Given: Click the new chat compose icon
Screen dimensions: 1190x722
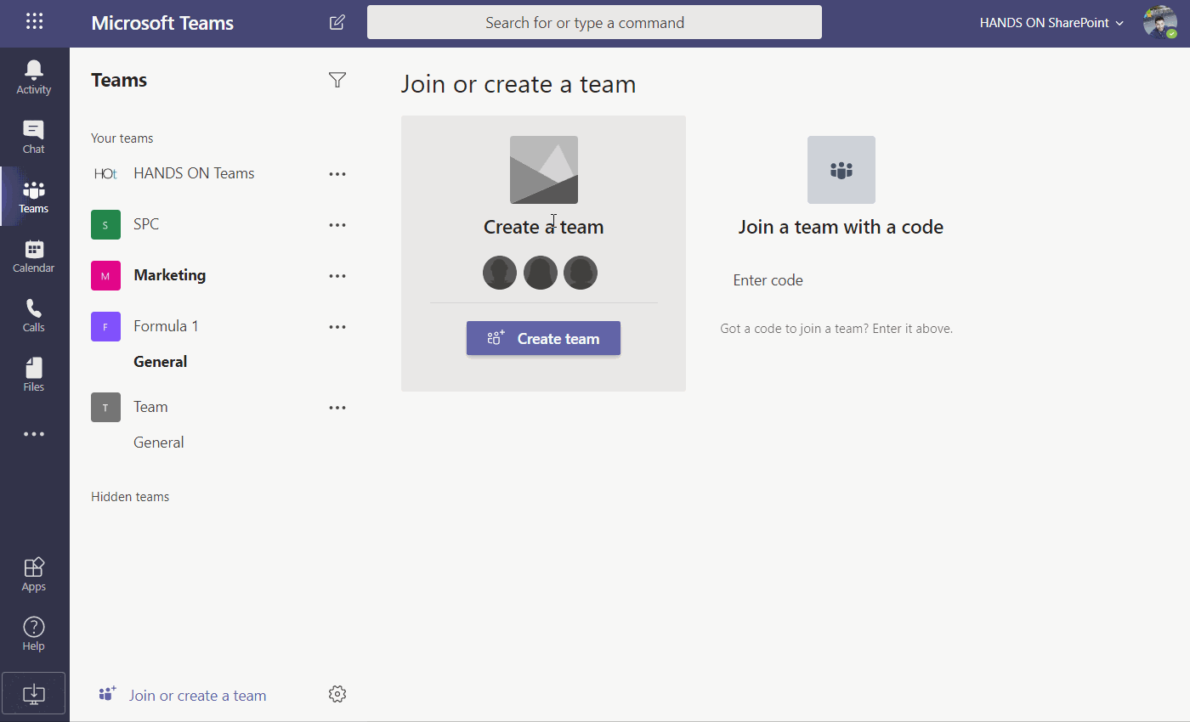Looking at the screenshot, I should [337, 23].
